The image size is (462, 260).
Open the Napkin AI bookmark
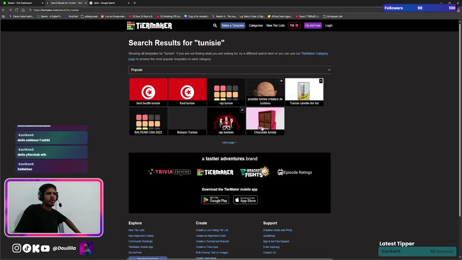pos(224,16)
